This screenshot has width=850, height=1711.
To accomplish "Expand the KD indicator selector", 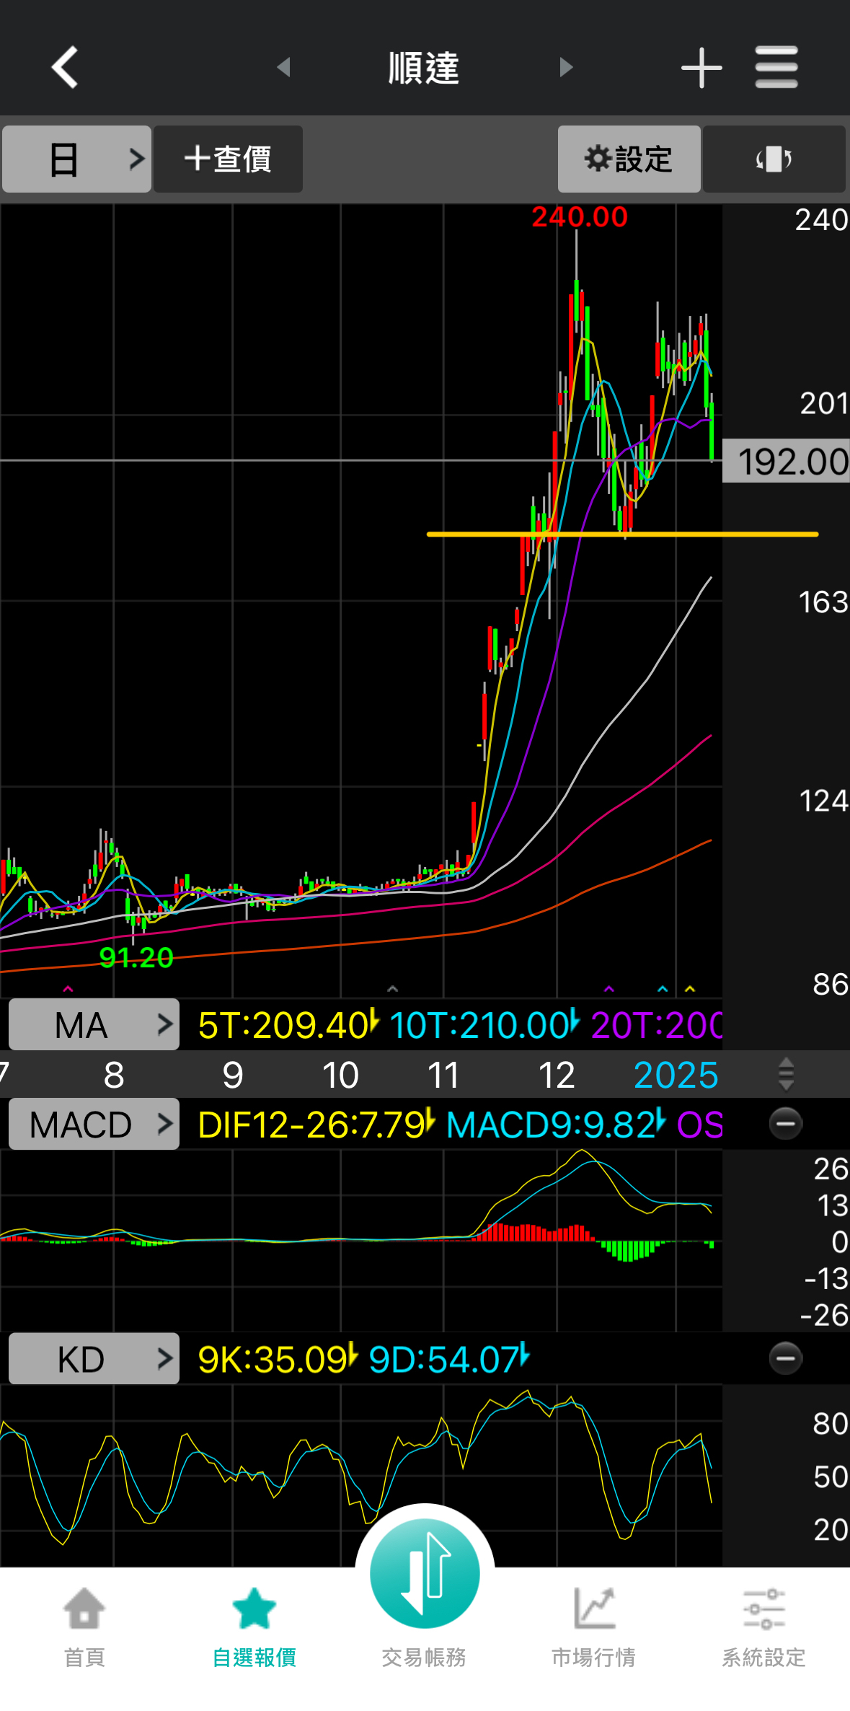I will point(94,1359).
